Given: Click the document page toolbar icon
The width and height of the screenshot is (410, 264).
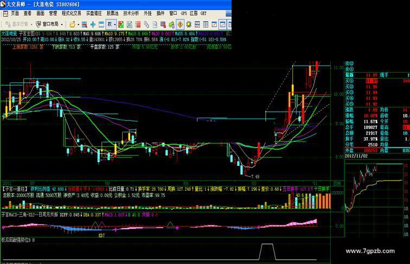Looking at the screenshot, I should click(x=155, y=24).
